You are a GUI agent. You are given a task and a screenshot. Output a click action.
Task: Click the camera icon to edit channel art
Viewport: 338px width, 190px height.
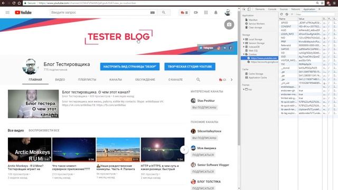coord(229,25)
